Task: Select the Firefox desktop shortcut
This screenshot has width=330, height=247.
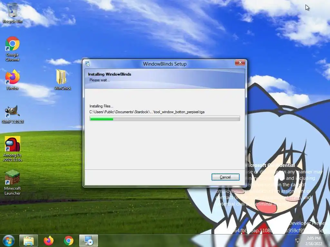Action: pos(13,80)
